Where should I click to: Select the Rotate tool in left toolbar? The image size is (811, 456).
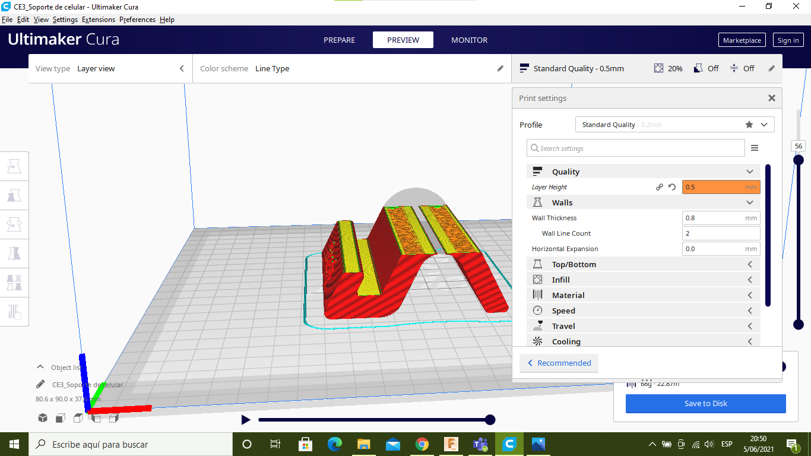[14, 224]
